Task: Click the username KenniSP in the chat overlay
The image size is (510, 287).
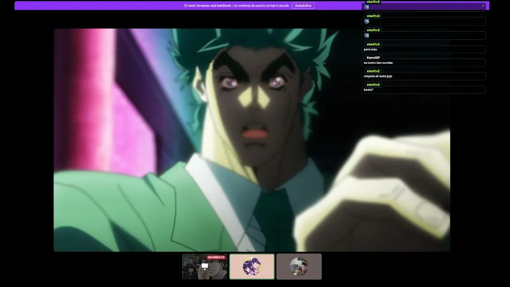Action: (x=373, y=58)
